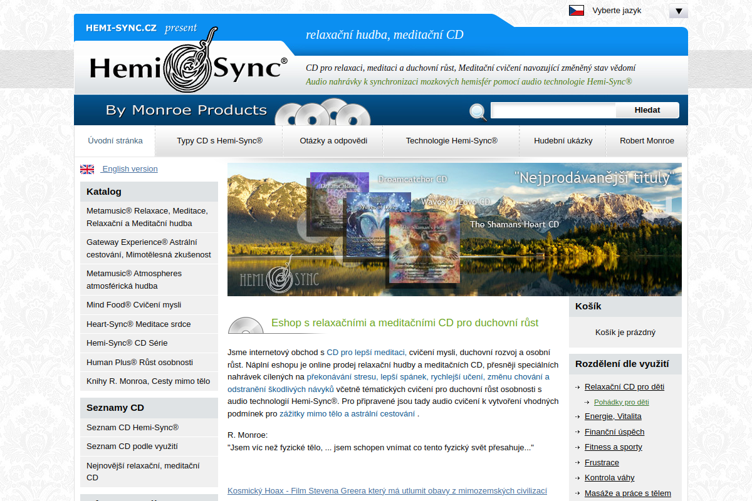The height and width of the screenshot is (501, 752).
Task: Open the Kosmický Hoax film link
Action: click(x=387, y=491)
